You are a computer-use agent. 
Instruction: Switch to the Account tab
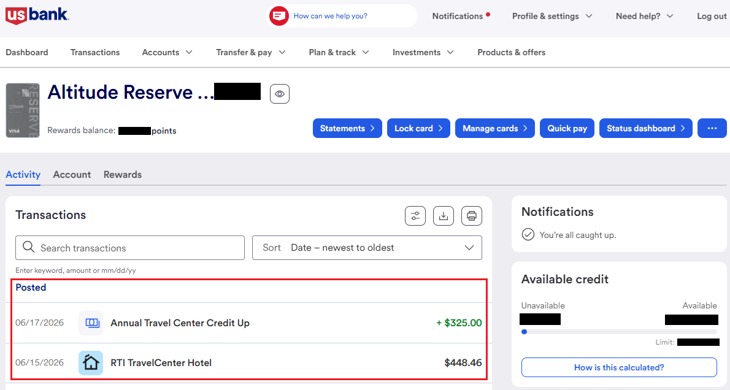(x=72, y=175)
